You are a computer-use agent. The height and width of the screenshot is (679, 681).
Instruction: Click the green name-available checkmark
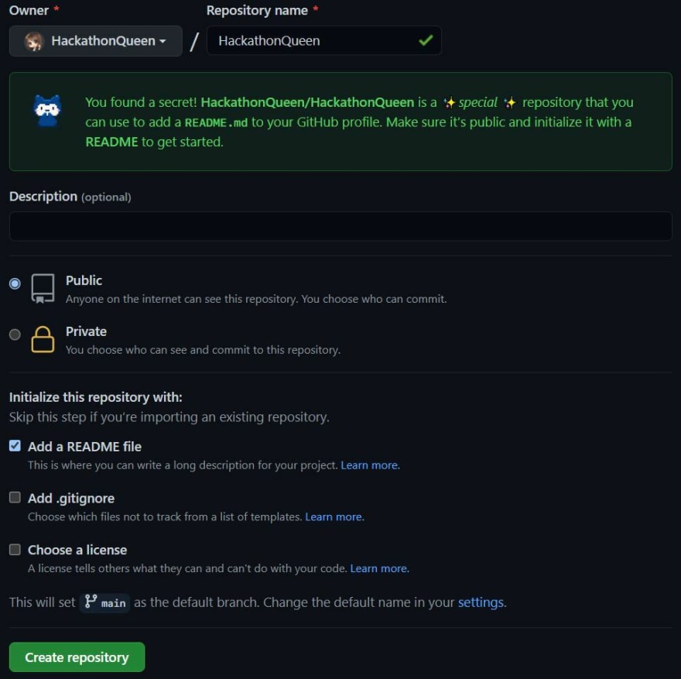click(x=426, y=40)
